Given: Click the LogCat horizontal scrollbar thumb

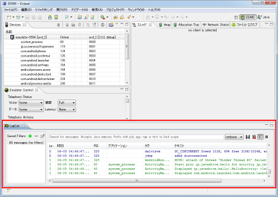Looking at the screenshot, I should click(137, 181).
